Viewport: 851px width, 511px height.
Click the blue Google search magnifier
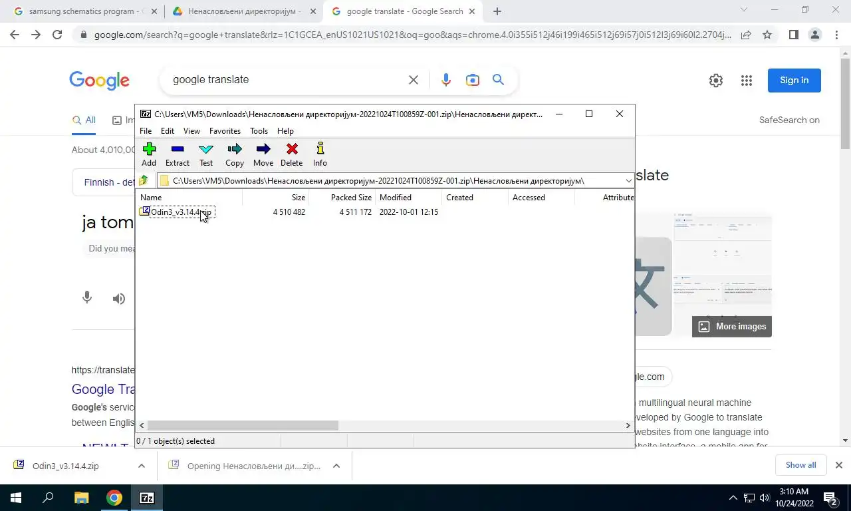click(498, 80)
